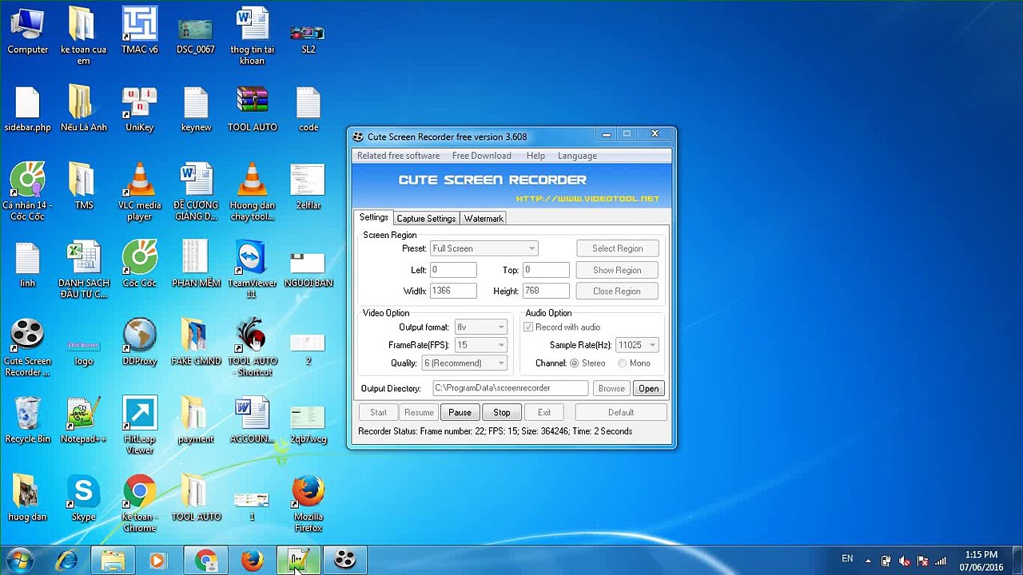Select the Mono channel option
This screenshot has height=575, width=1023.
(622, 363)
